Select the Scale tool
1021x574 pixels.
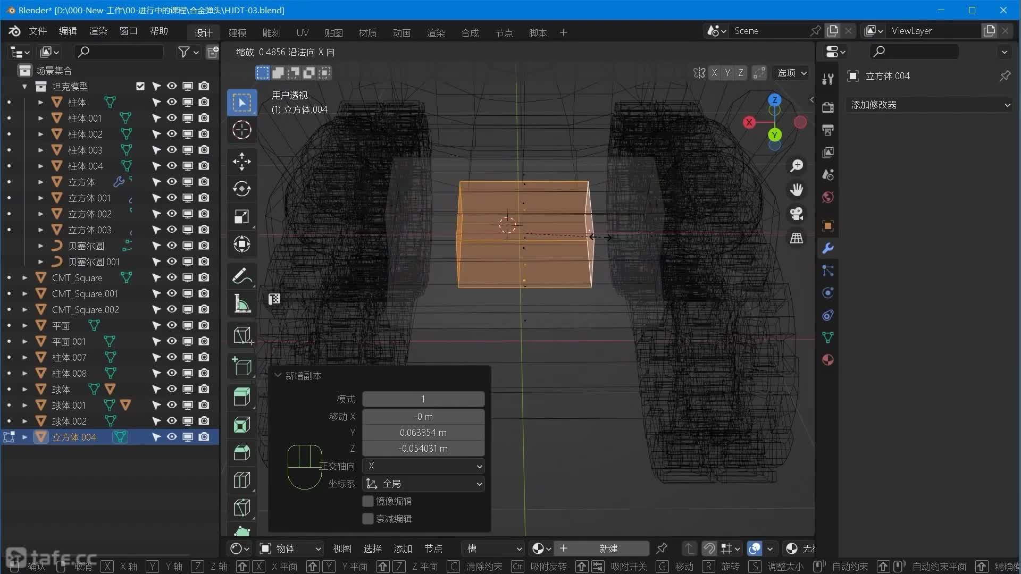[242, 216]
